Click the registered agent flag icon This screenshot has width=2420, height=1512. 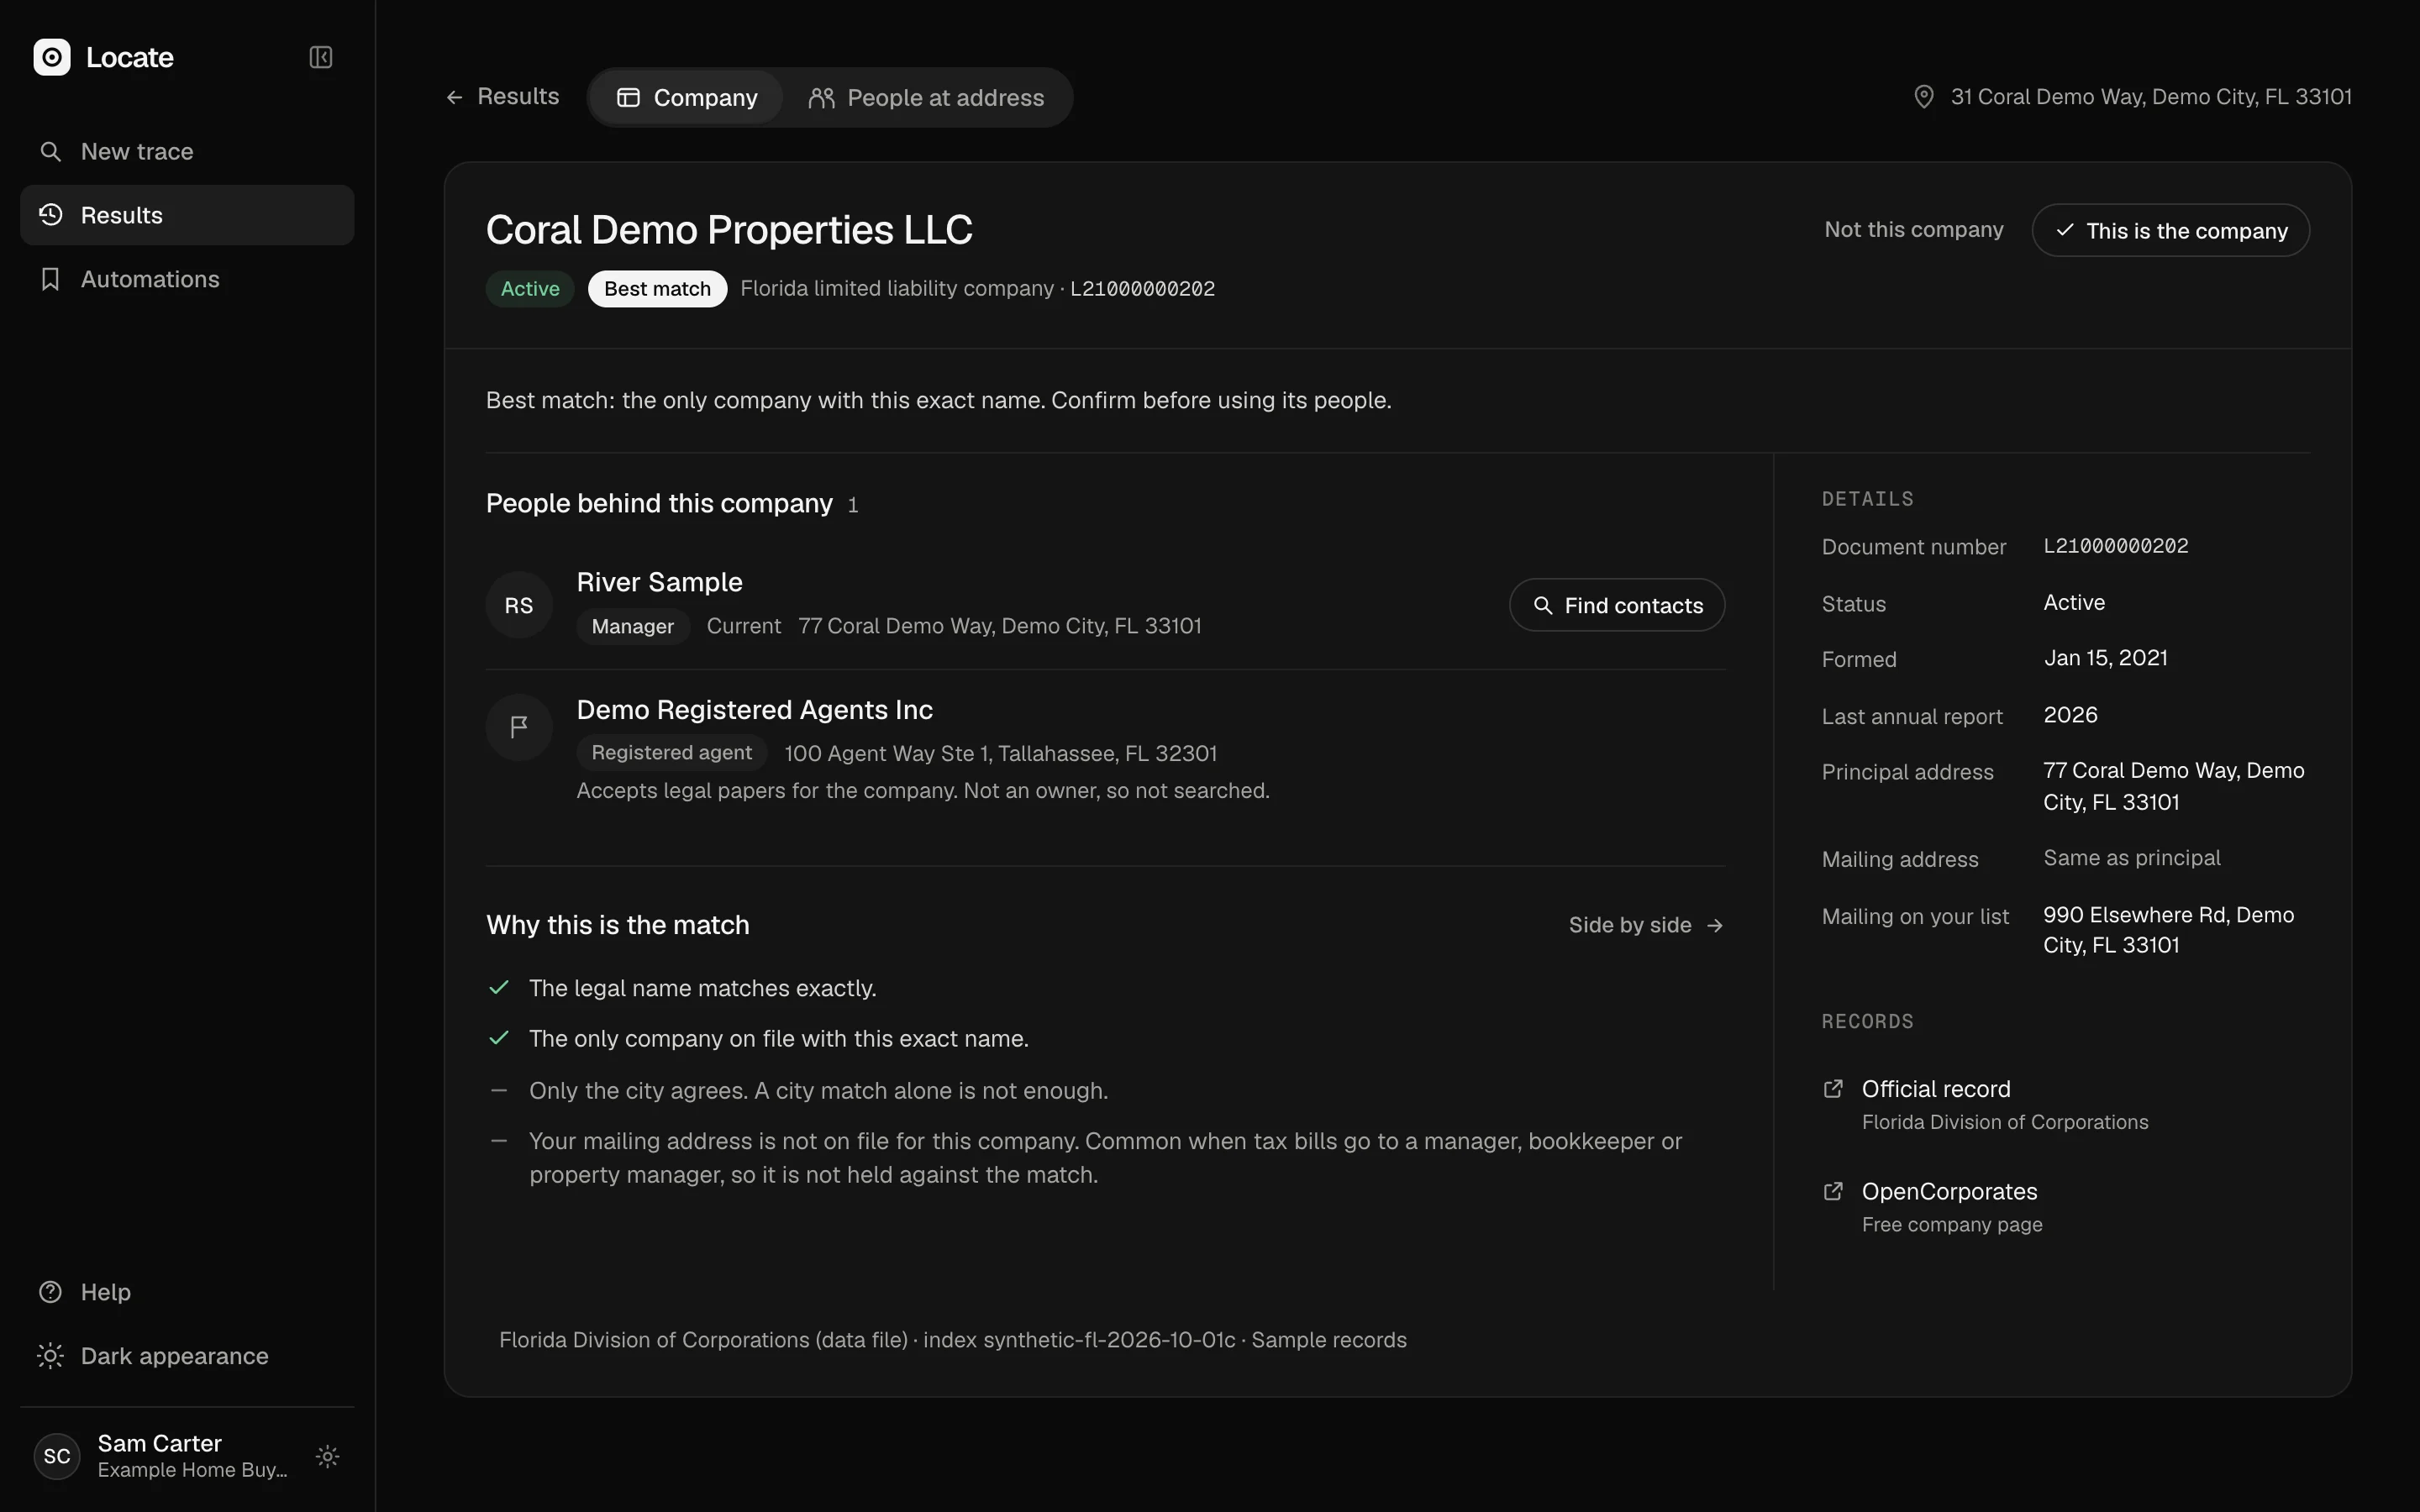(519, 727)
